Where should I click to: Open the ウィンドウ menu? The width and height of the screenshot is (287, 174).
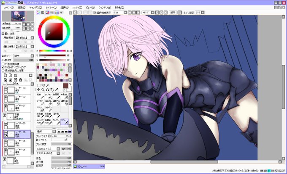[105, 8]
